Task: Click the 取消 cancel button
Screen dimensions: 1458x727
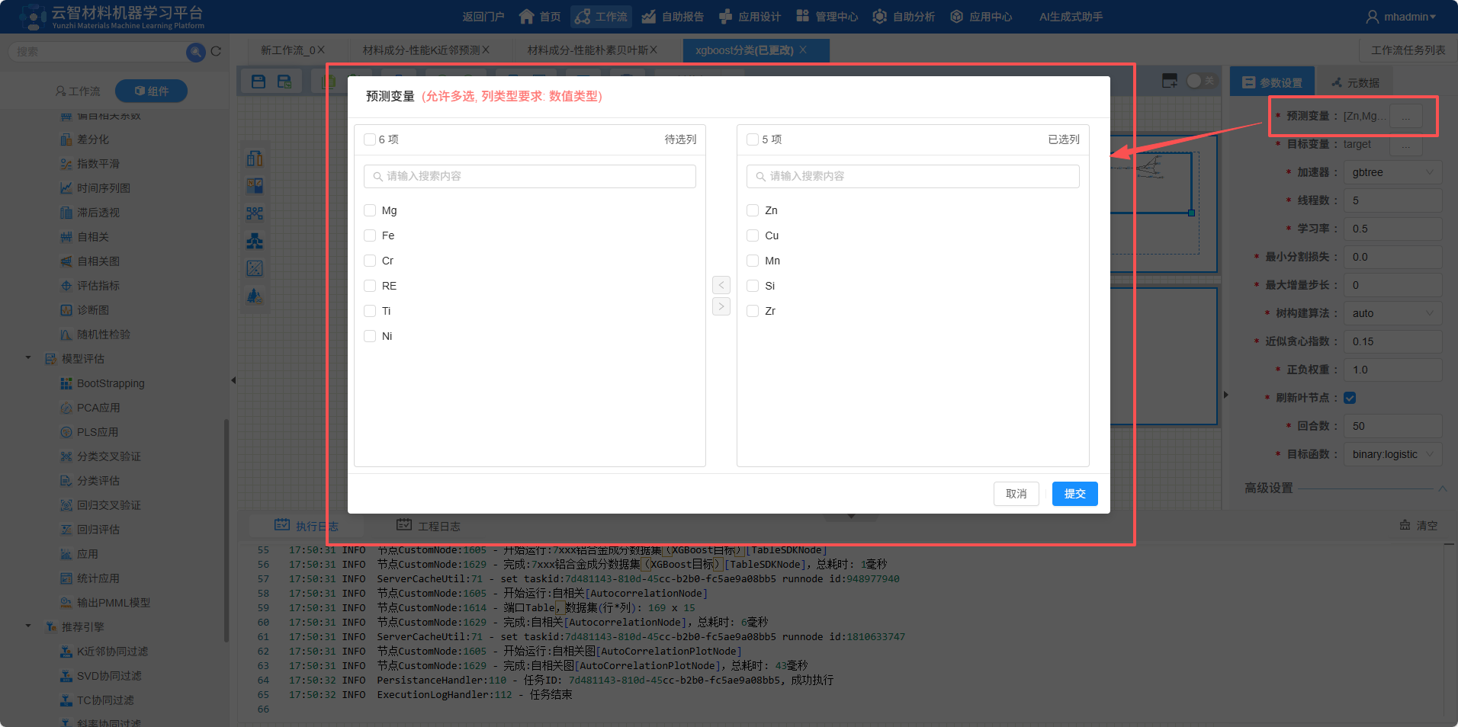Action: click(x=1016, y=493)
